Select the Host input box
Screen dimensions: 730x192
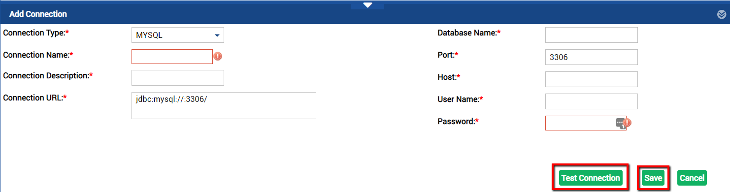click(592, 79)
